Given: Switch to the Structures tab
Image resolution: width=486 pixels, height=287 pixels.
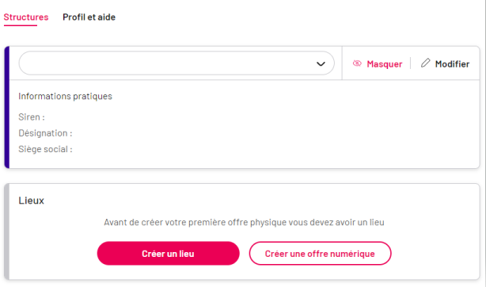Looking at the screenshot, I should (26, 17).
